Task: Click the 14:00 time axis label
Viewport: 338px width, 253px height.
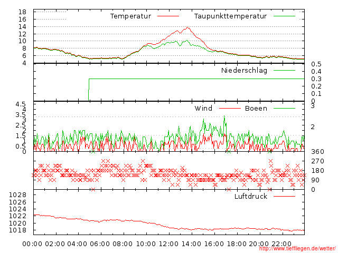Action: (191, 244)
